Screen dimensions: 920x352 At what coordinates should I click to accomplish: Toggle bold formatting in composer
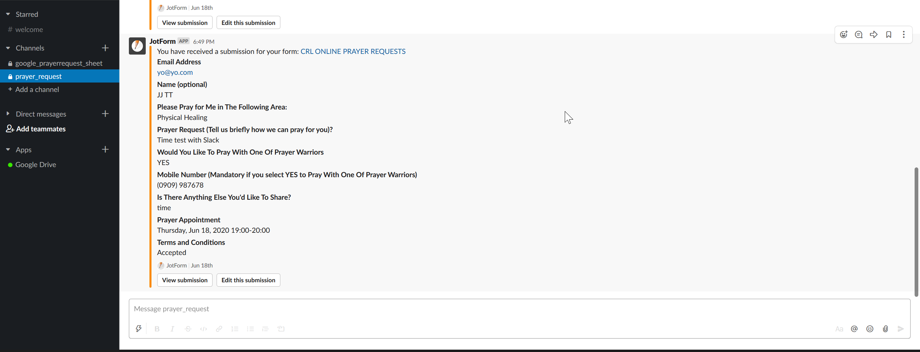point(157,329)
